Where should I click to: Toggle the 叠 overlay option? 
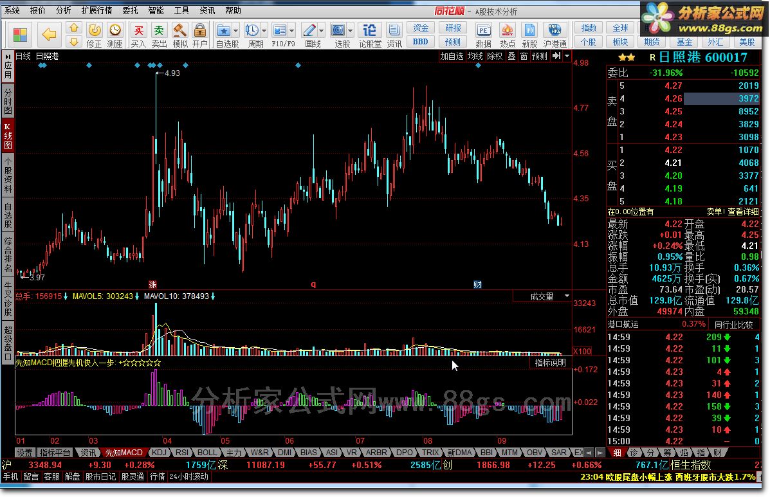click(x=511, y=56)
